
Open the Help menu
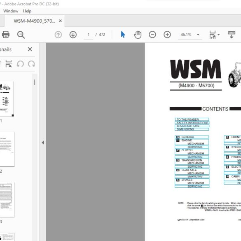(27, 11)
